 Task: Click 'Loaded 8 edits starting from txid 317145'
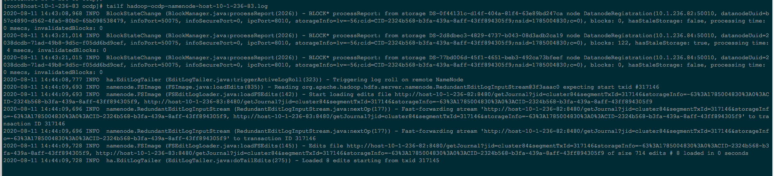[370, 160]
